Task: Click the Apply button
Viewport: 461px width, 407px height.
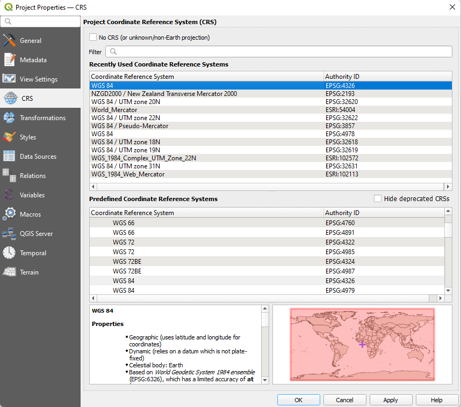Action: 391,400
